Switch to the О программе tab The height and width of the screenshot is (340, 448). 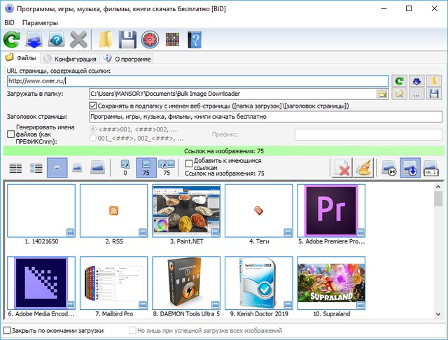click(x=126, y=59)
